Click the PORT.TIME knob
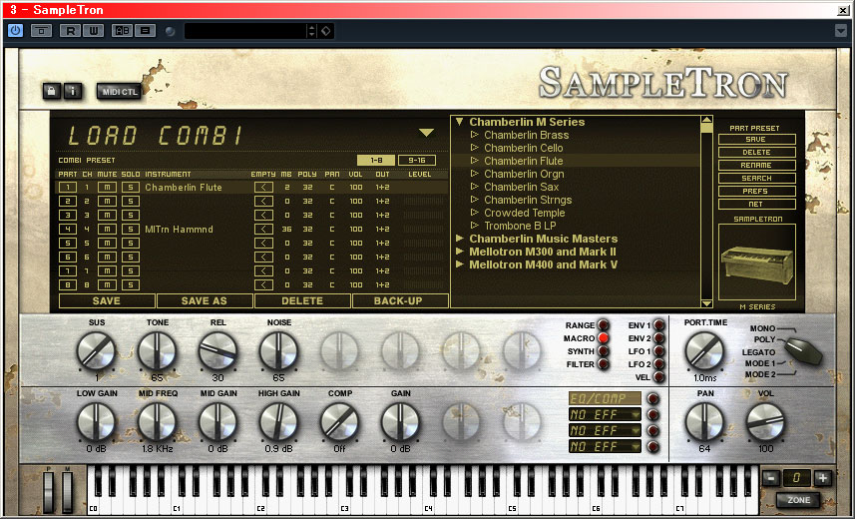 [x=704, y=351]
